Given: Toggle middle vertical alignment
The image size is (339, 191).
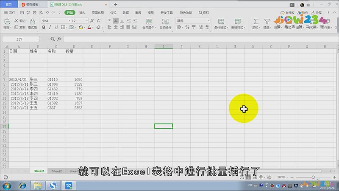Looking at the screenshot, I should 116,20.
